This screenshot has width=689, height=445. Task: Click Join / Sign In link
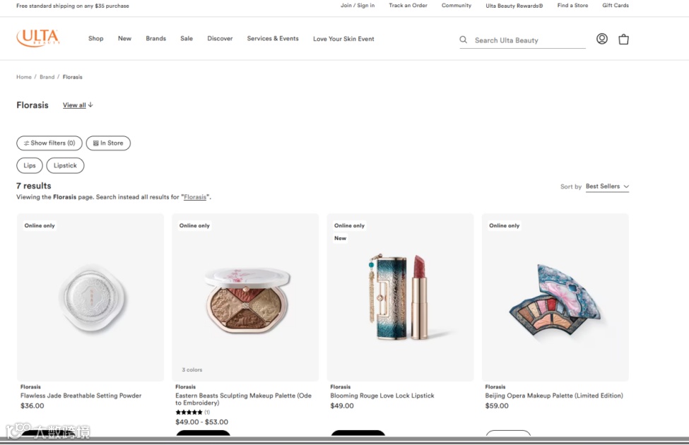coord(358,5)
